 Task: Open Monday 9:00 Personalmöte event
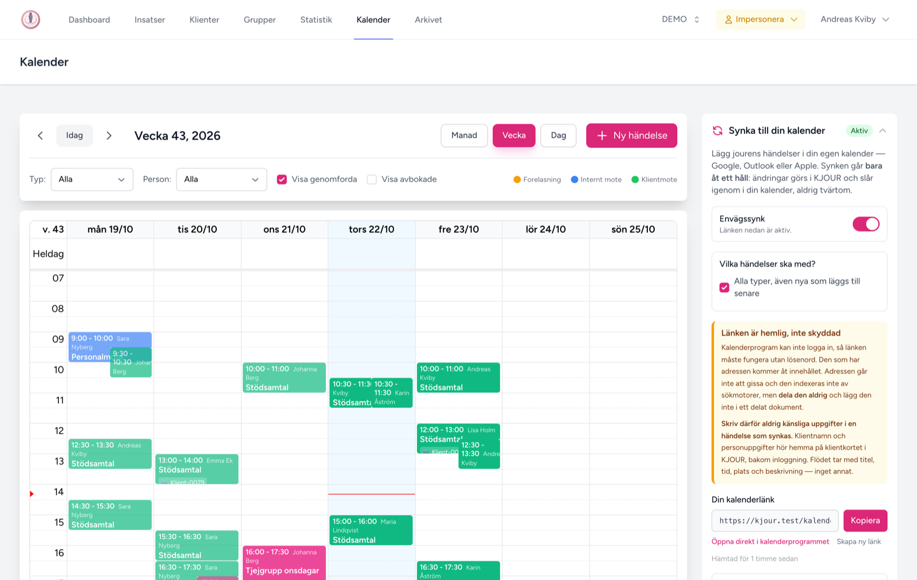point(89,347)
